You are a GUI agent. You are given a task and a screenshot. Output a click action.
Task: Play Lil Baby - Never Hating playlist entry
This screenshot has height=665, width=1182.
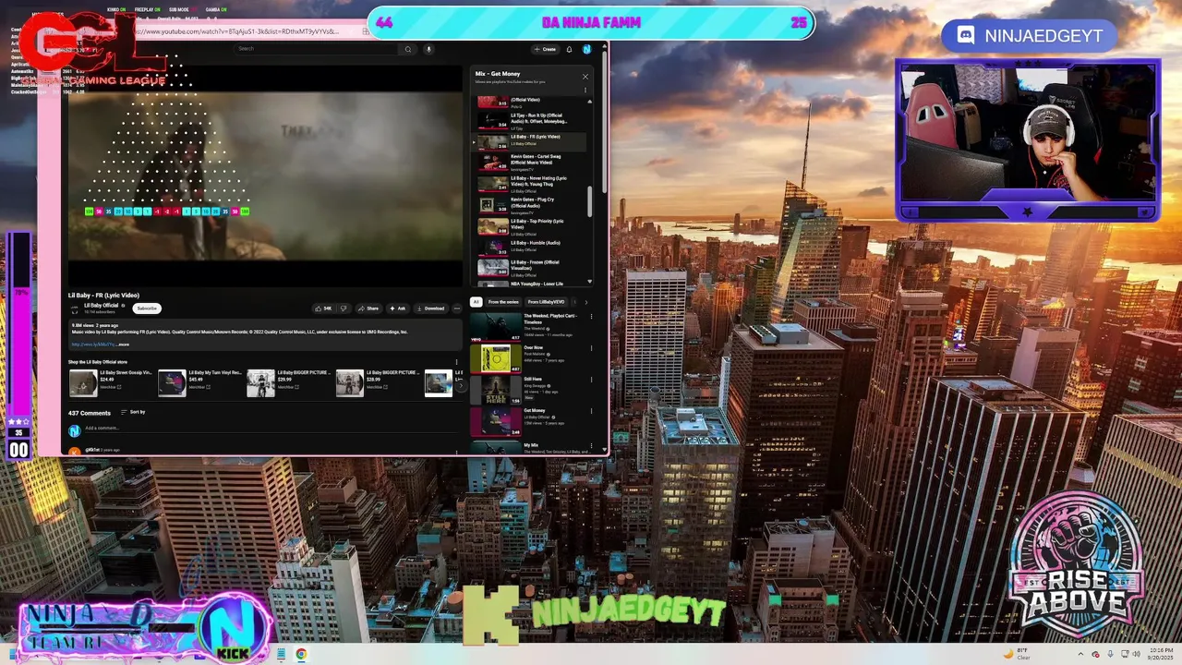click(531, 184)
